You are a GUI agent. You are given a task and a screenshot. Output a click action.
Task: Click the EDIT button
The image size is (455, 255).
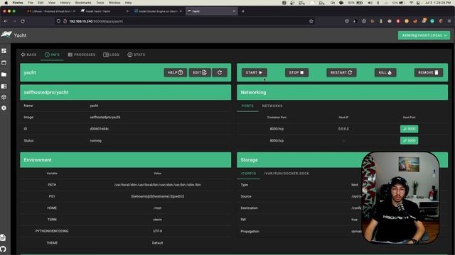pyautogui.click(x=200, y=72)
